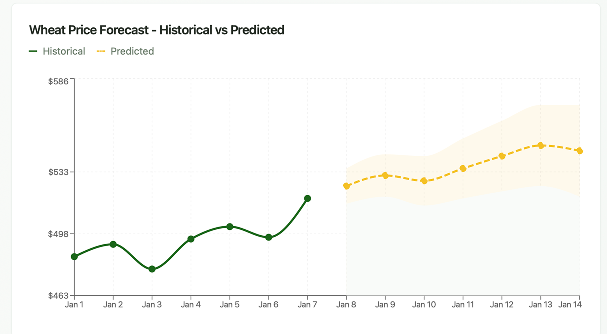Click the Jan 9 predicted data point
This screenshot has height=334, width=607.
coord(385,175)
